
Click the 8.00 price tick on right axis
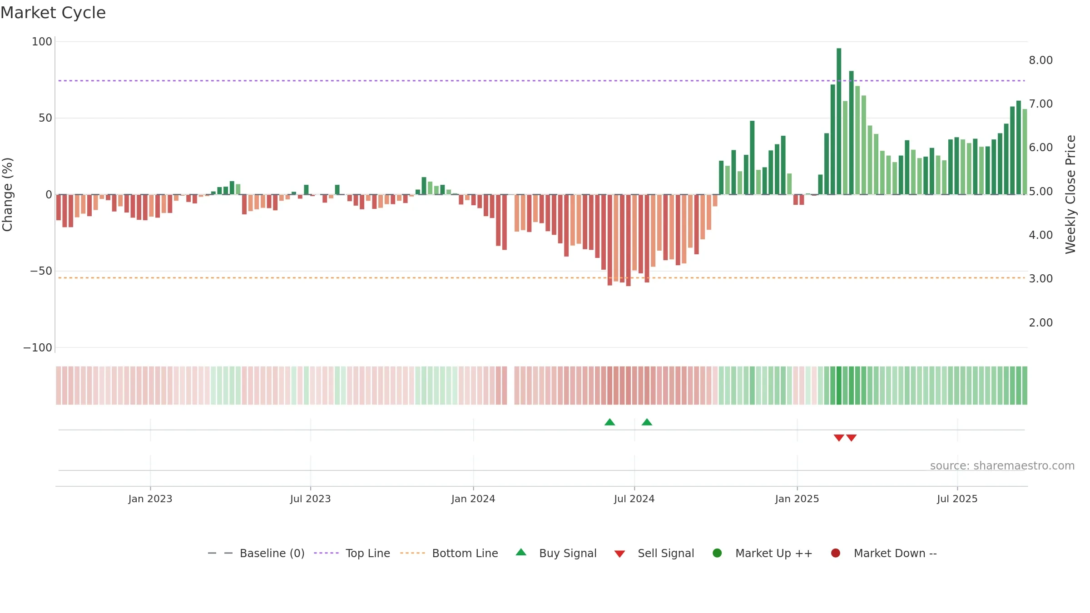pos(1041,60)
